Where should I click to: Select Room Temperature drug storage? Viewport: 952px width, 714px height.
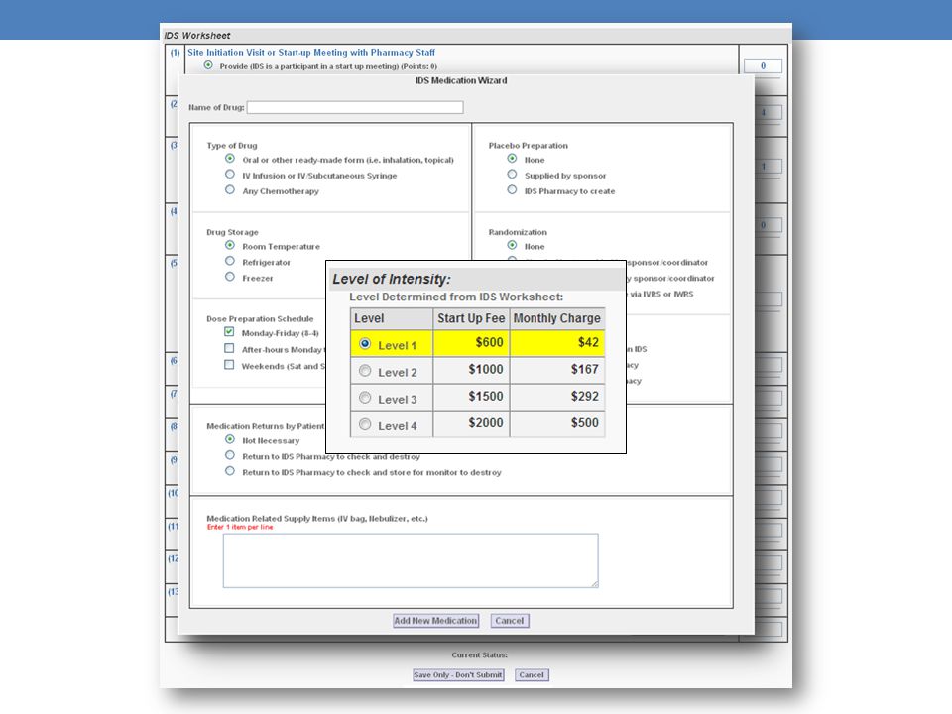pos(229,245)
